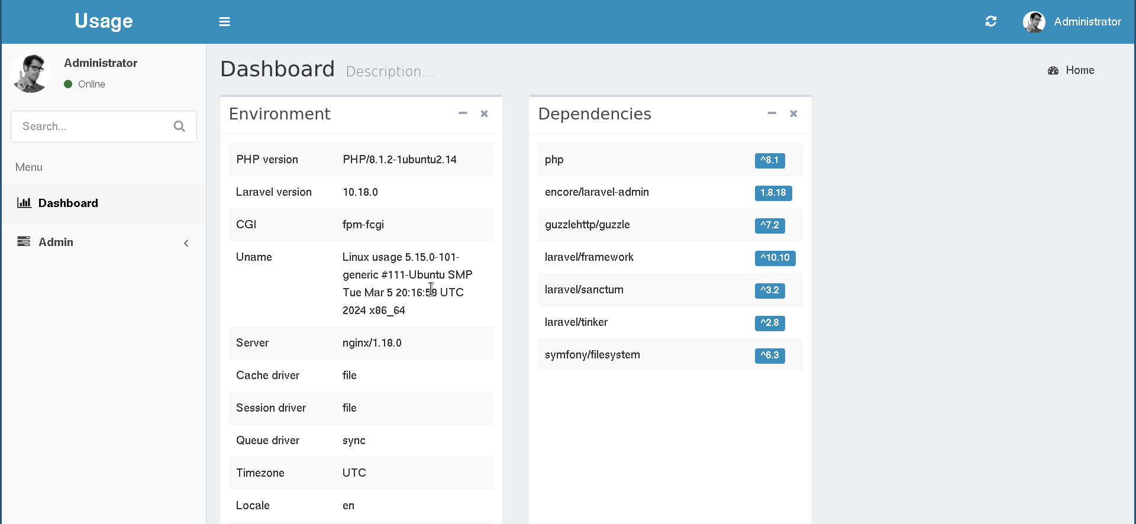Screen dimensions: 1136x524
Task: Click the laravel/tinker ^2.8 badge
Action: [x=770, y=323]
